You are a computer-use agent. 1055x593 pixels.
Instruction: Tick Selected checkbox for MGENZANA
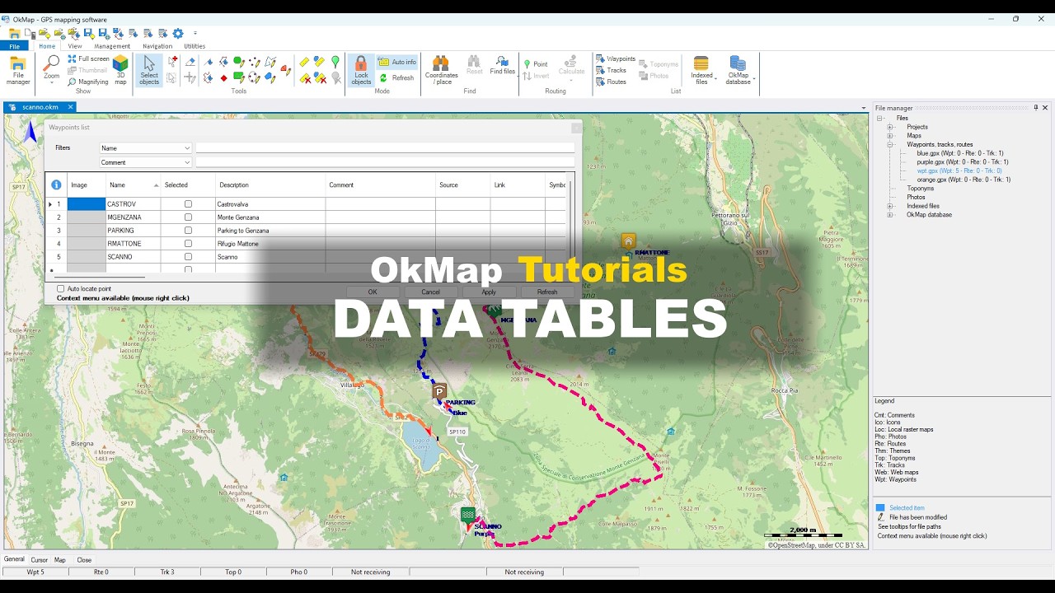188,217
